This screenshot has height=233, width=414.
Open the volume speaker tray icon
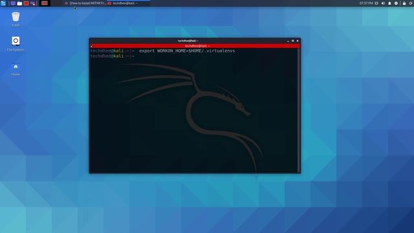[x=383, y=3]
